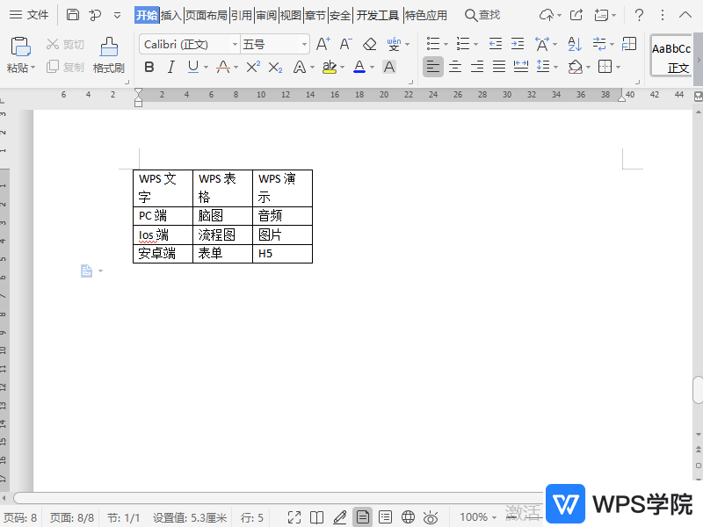Switch to Full Screen view from status bar
Image resolution: width=703 pixels, height=527 pixels.
(294, 516)
